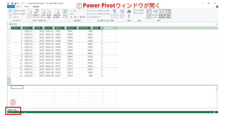
Task: Select the table's top-left select-all corner
Action: click(9, 28)
